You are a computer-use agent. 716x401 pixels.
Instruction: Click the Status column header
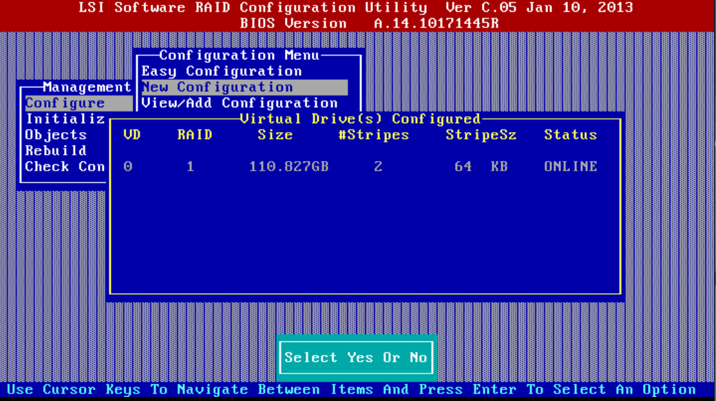point(571,134)
